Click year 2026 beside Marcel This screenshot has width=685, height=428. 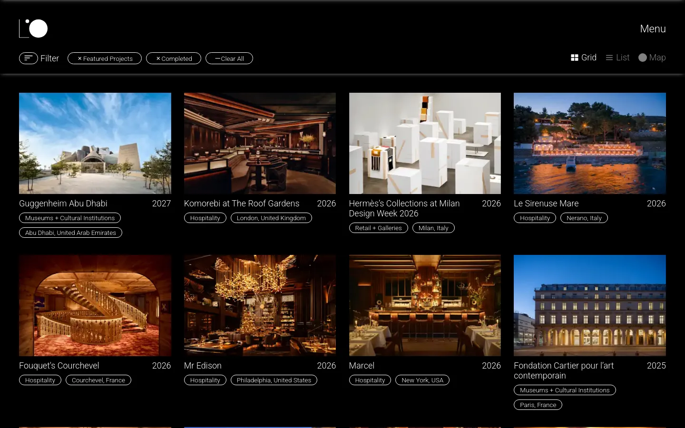coord(491,366)
